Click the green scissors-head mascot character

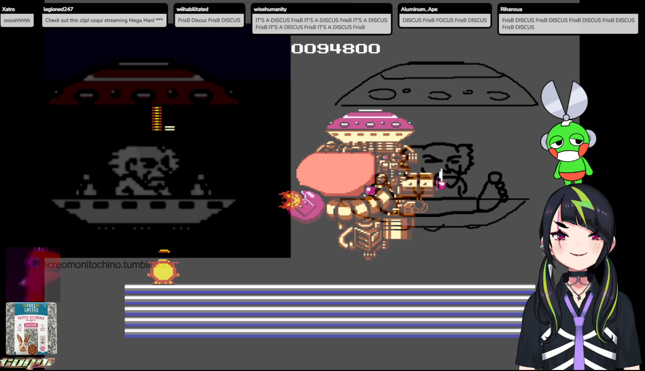567,132
